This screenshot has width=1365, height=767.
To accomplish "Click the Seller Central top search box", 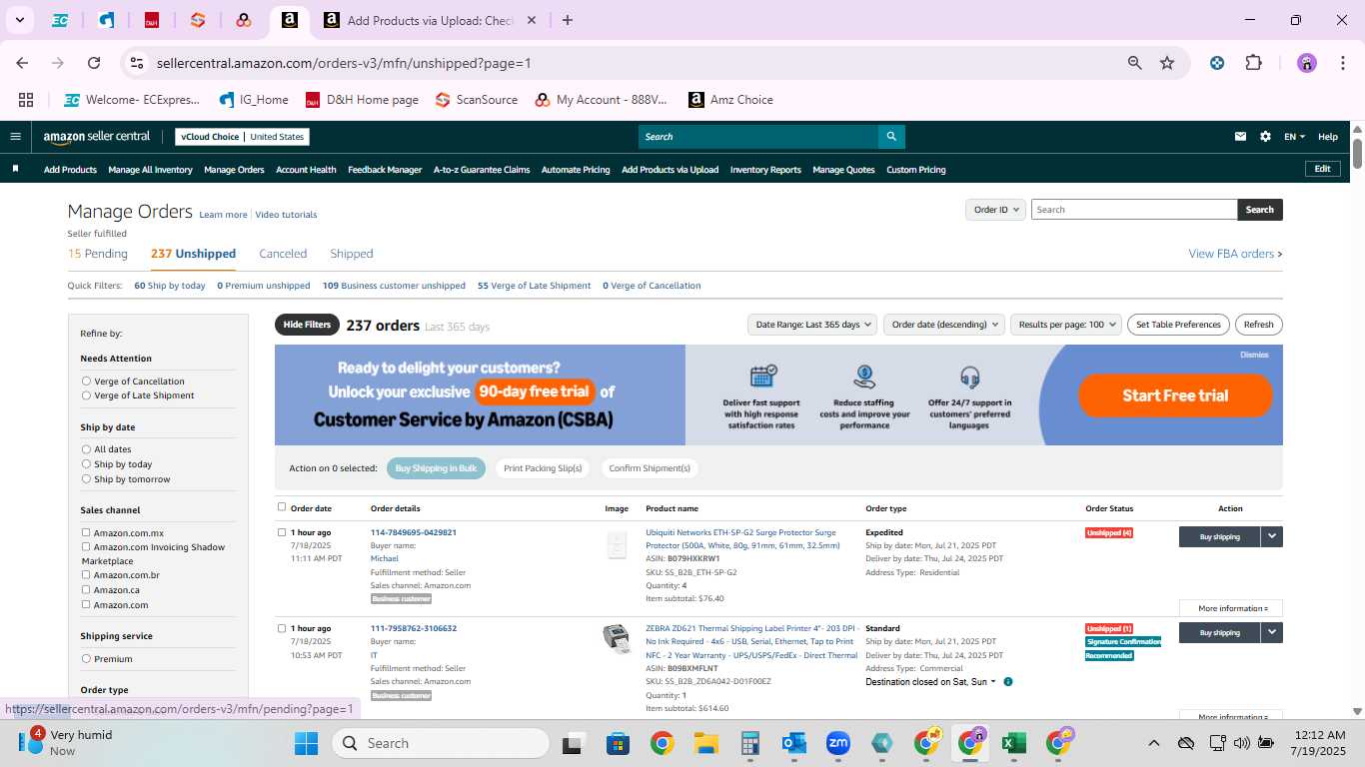I will (x=758, y=137).
